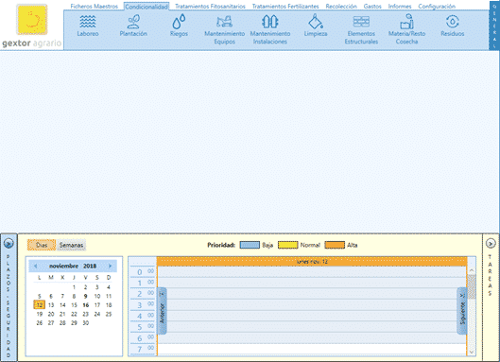
Task: Go to next month in calendar
Action: [x=110, y=266]
